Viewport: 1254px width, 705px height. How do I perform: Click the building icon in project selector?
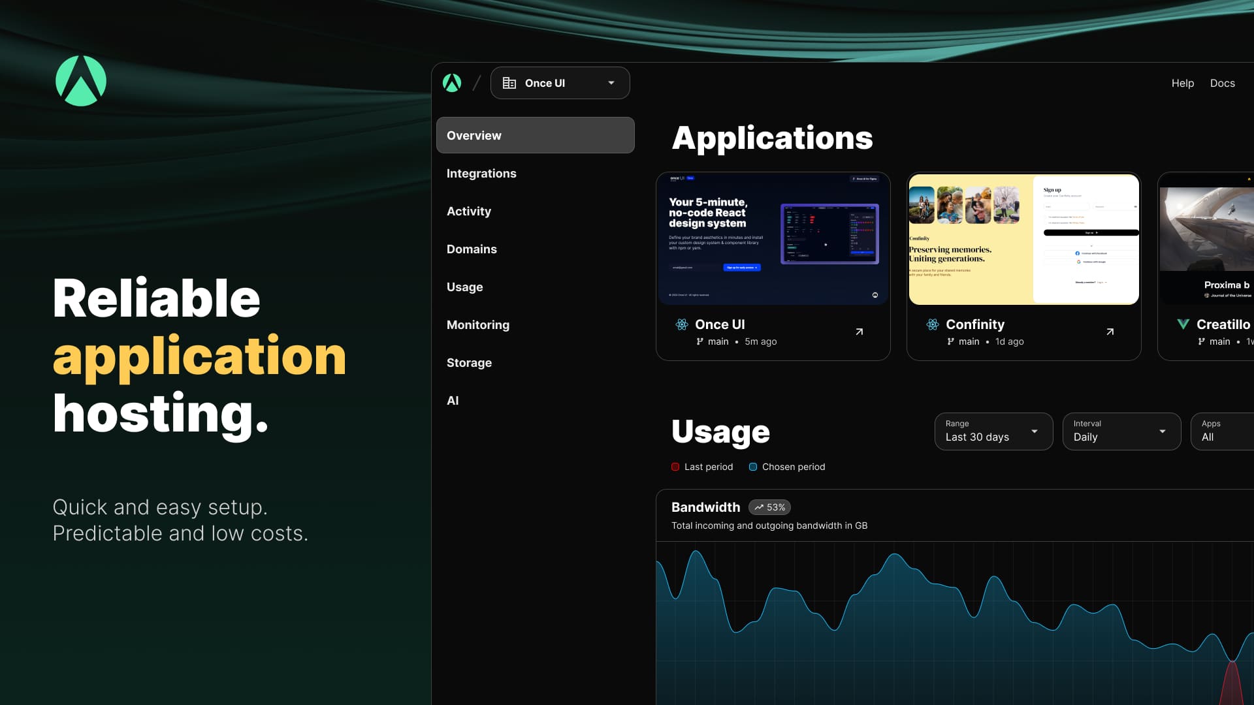[509, 83]
